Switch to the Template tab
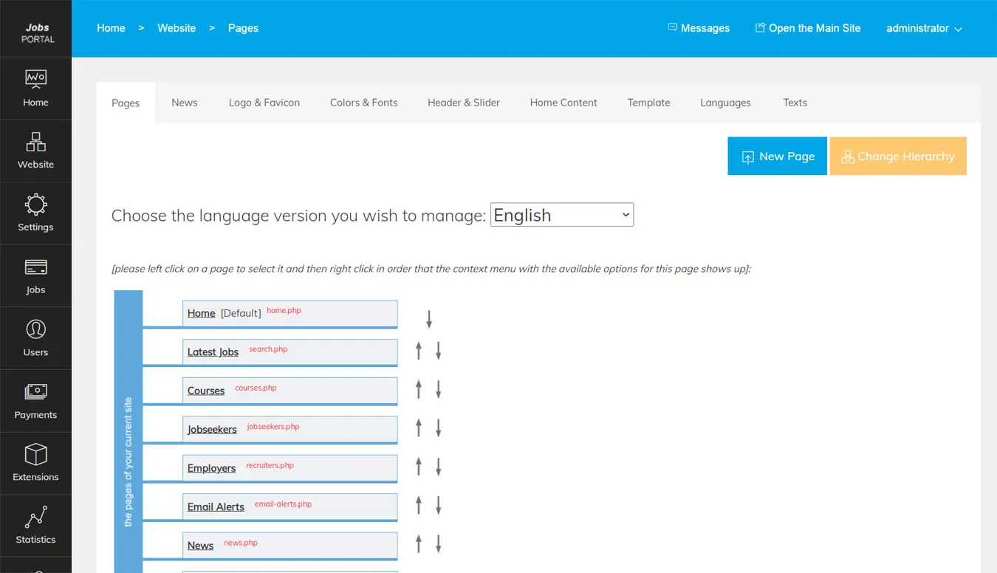This screenshot has width=997, height=573. pos(649,103)
